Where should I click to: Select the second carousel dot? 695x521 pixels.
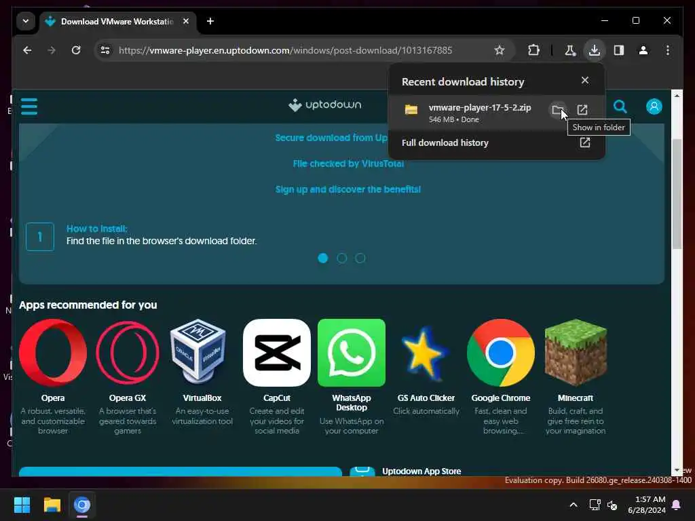point(342,258)
